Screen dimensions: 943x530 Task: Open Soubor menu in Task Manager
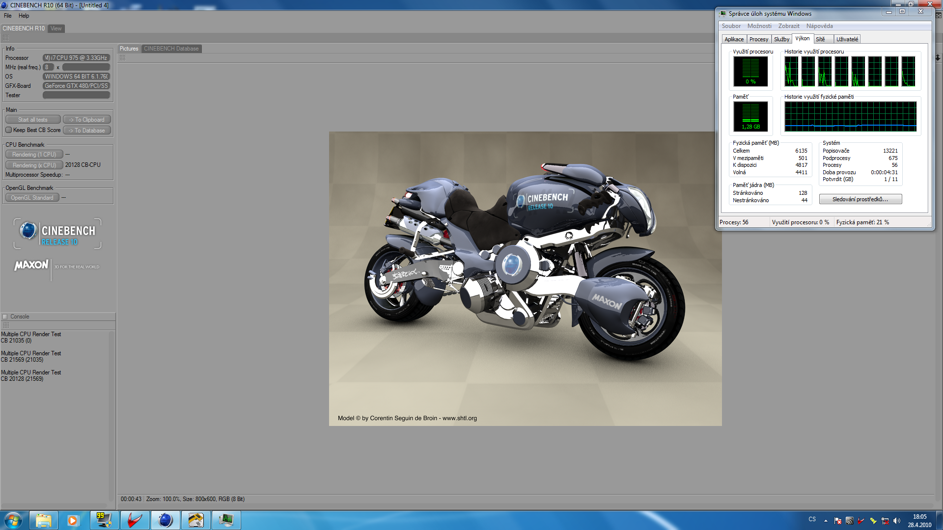coord(731,26)
